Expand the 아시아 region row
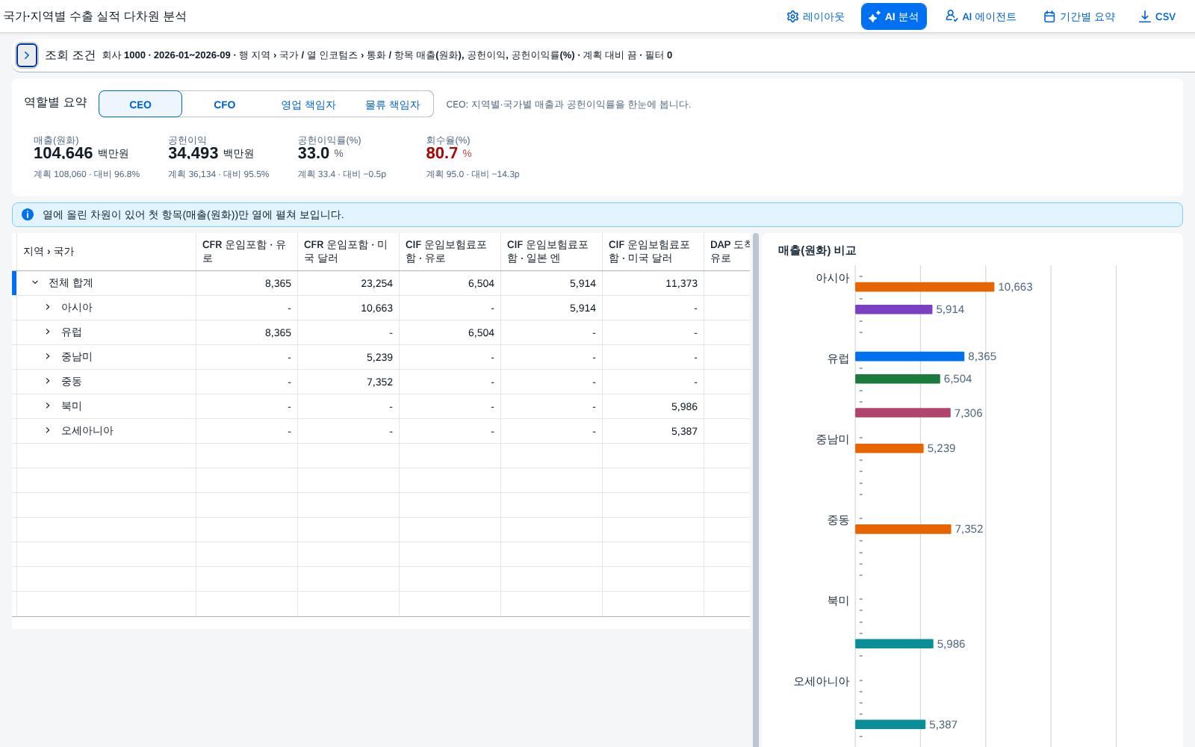 click(x=48, y=307)
